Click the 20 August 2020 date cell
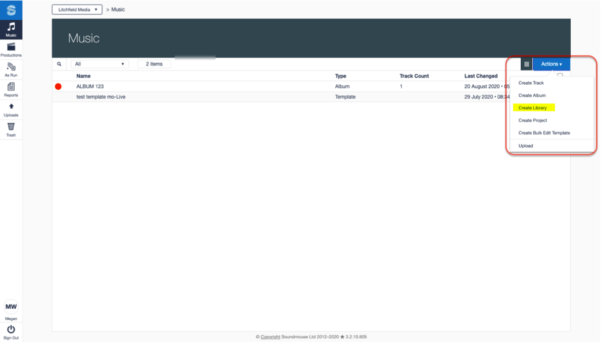This screenshot has height=342, width=601. pos(486,87)
